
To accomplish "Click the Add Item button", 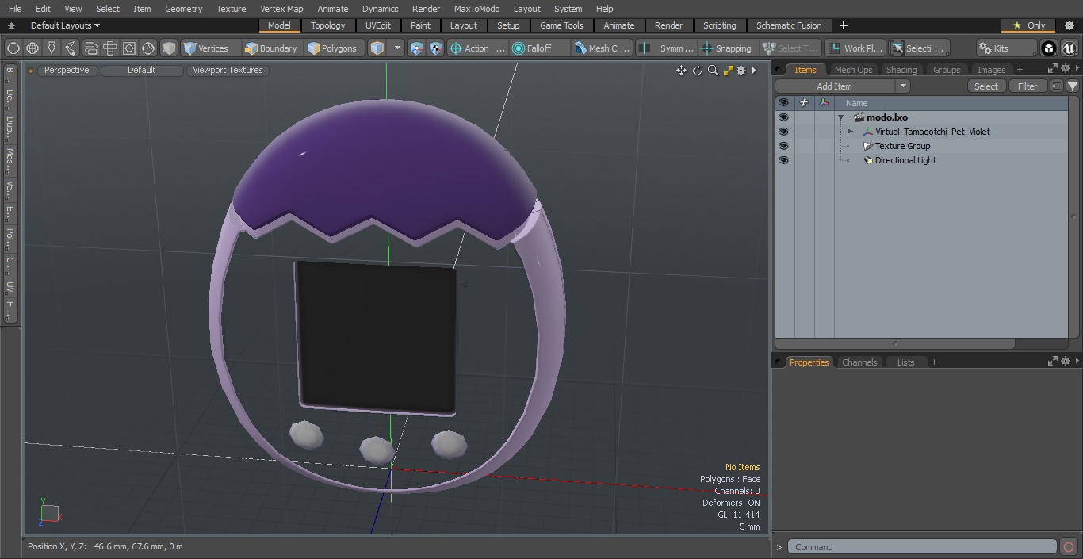I will (834, 86).
